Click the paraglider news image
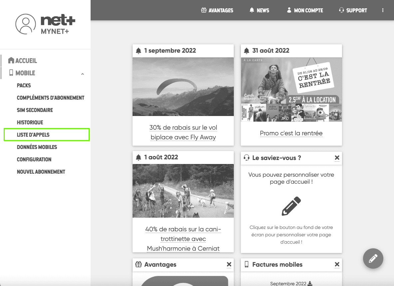Viewport: 394px width, 286px height. [183, 87]
